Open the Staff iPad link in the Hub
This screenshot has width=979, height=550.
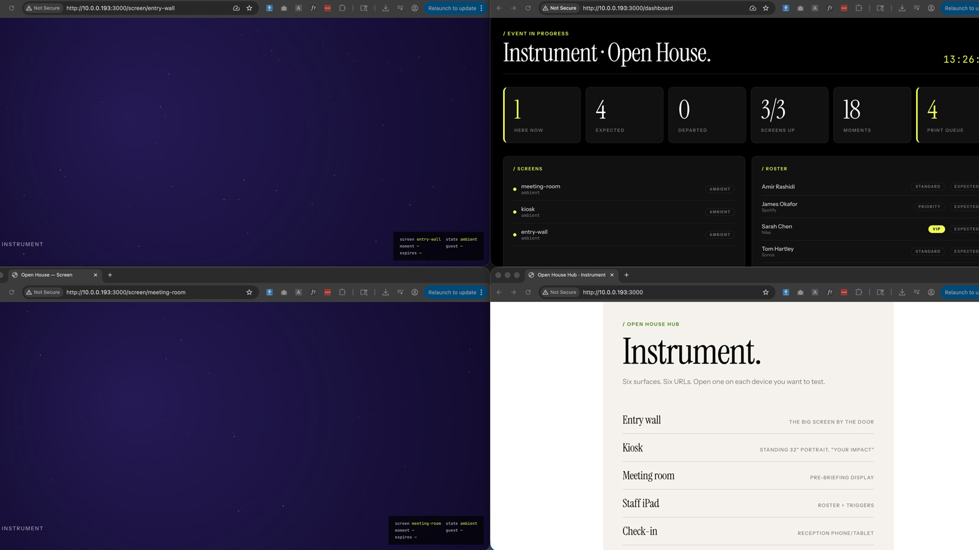pyautogui.click(x=748, y=504)
